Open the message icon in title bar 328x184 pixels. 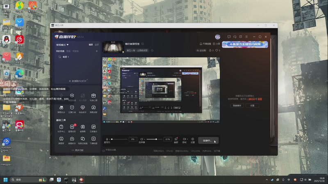(x=229, y=37)
